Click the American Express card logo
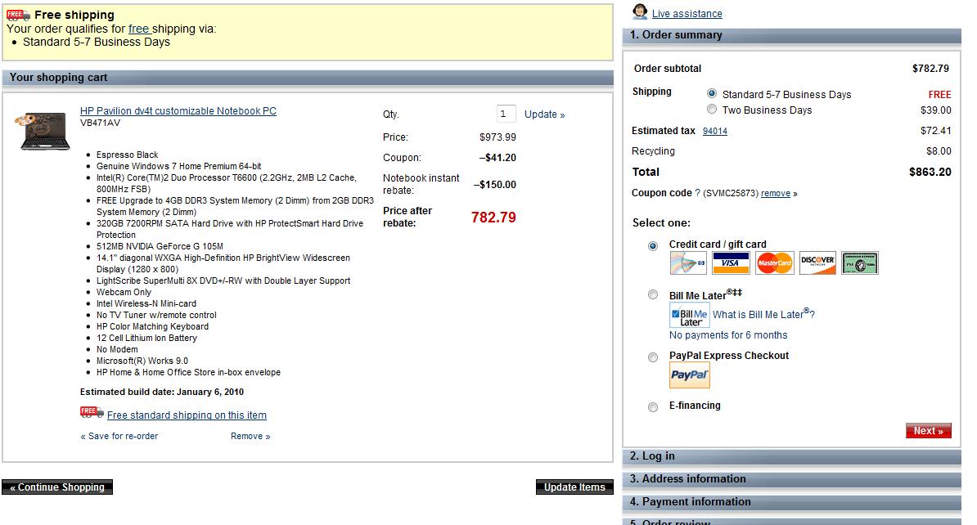 [x=860, y=262]
